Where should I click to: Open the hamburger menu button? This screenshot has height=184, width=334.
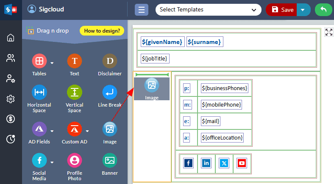pos(142,10)
